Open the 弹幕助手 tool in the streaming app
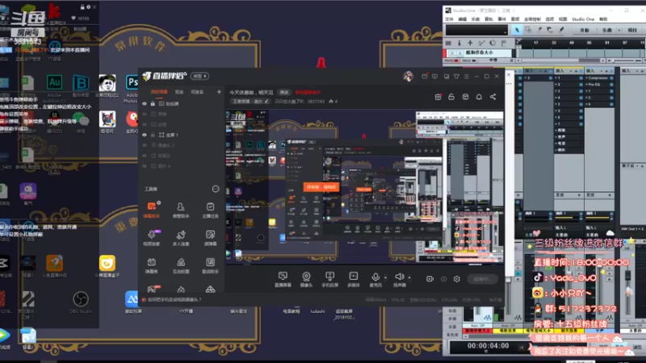 click(152, 209)
